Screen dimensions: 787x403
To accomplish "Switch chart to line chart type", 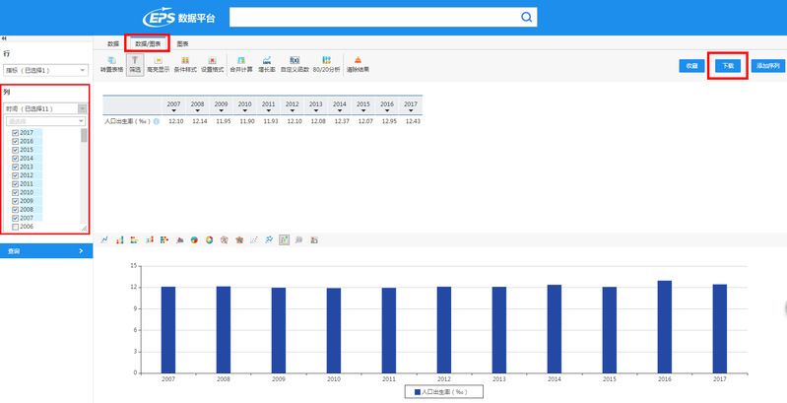I will point(104,239).
